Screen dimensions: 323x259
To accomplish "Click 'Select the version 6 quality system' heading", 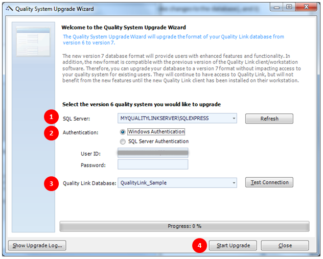I will click(142, 104).
